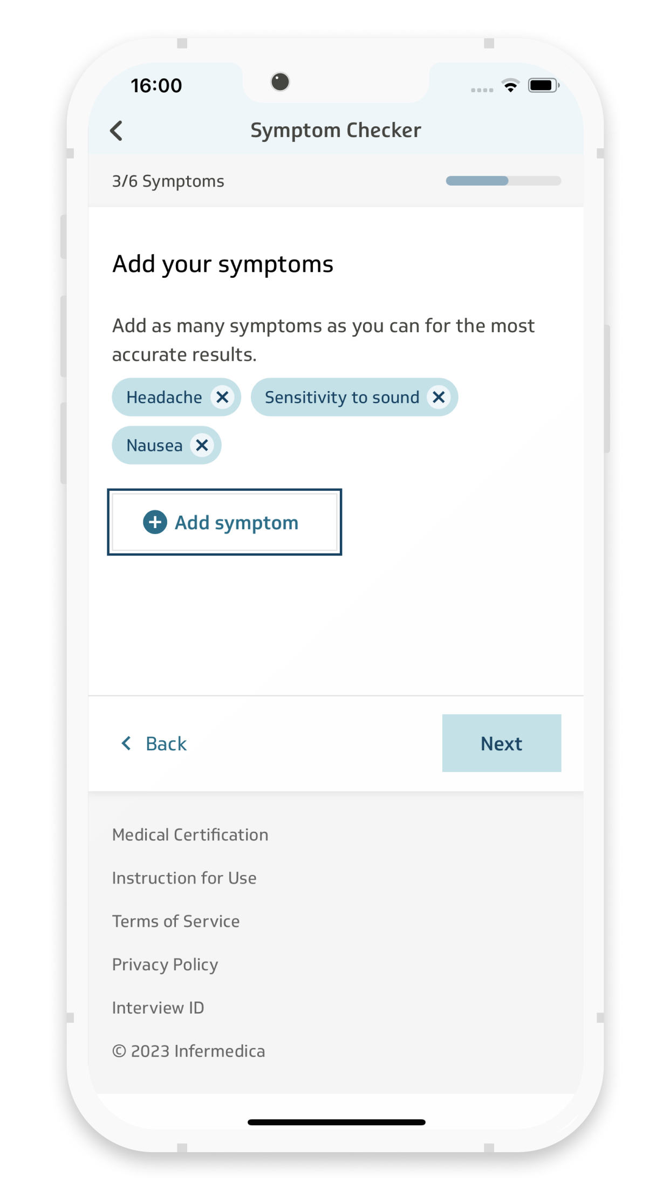Click the symptoms progress bar
The image size is (670, 1191).
coord(503,181)
